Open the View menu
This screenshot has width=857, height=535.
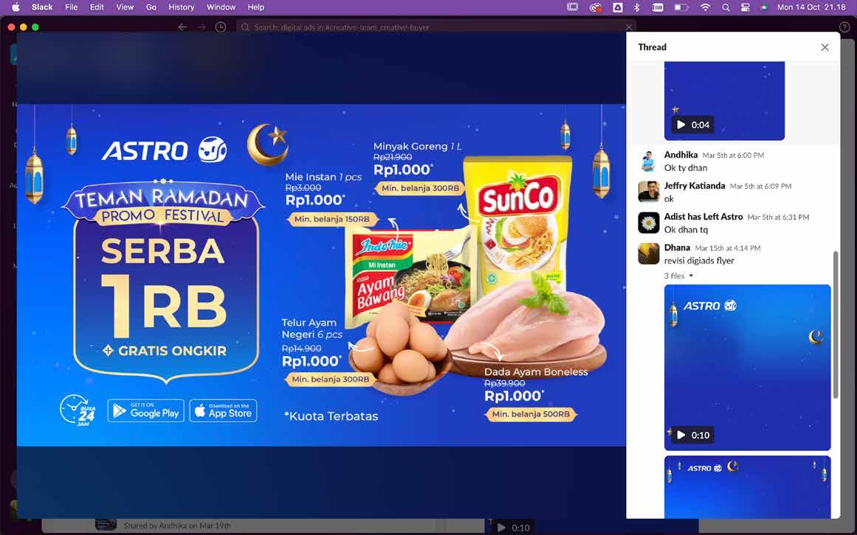point(125,7)
